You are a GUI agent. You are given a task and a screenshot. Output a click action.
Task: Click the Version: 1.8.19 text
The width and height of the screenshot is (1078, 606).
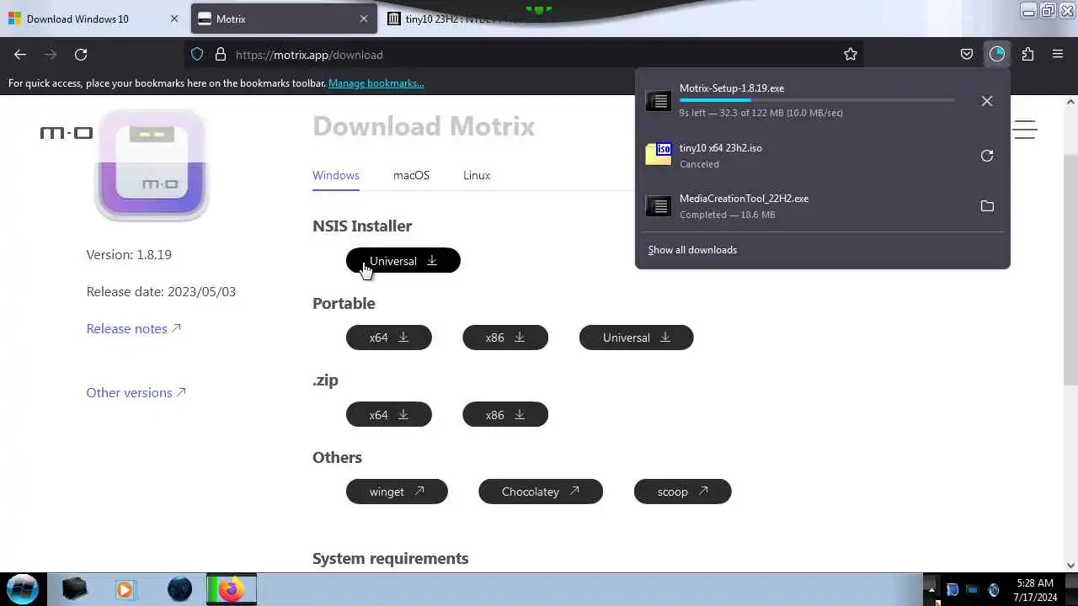pos(129,254)
